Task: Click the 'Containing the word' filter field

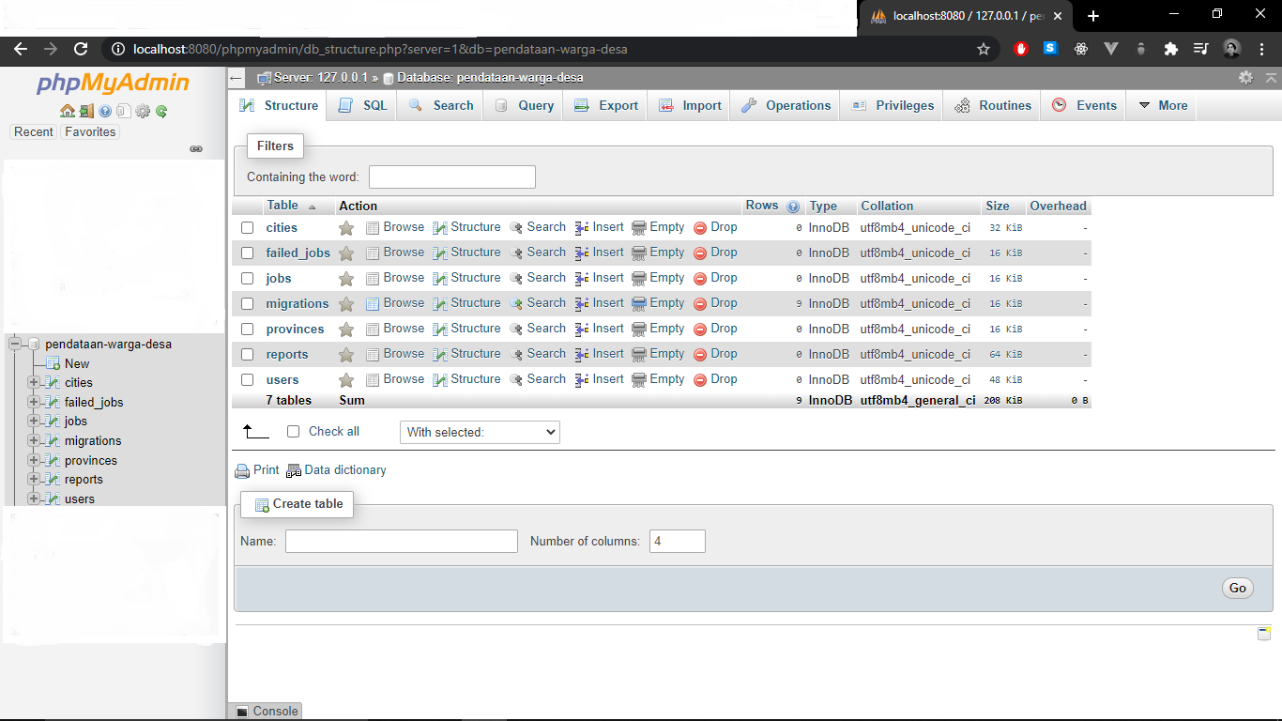Action: 451,176
